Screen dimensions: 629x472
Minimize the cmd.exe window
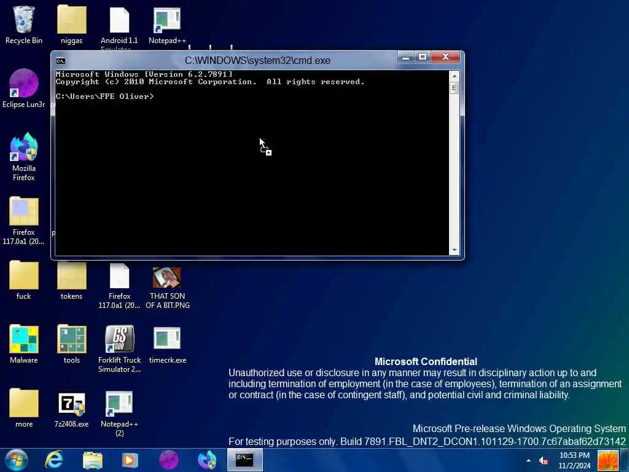(x=406, y=57)
